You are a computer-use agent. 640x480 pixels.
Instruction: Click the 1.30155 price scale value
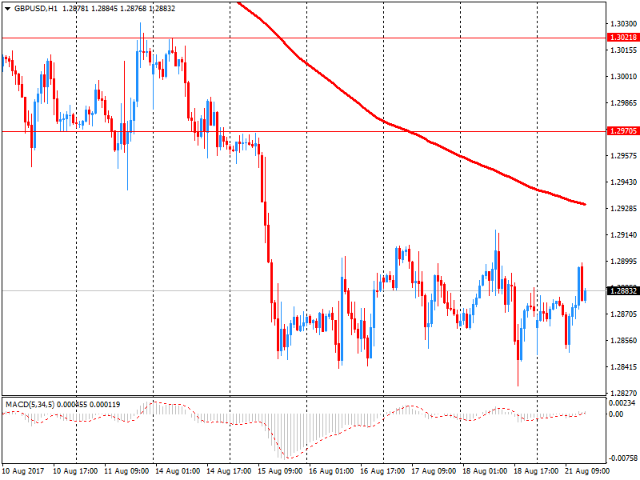623,50
